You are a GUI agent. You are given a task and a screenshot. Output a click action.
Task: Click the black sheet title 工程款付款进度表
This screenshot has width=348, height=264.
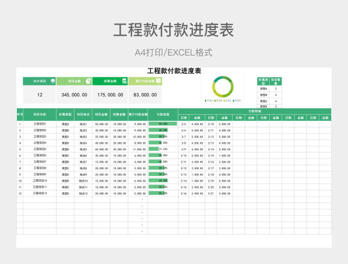click(x=174, y=71)
